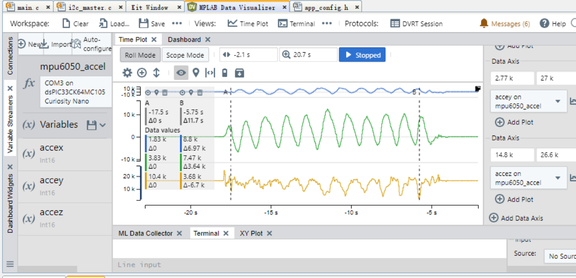This screenshot has width=576, height=278.
Task: Open a new Time Plot view
Action: click(248, 23)
